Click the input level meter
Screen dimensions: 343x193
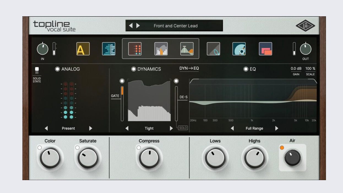point(54,49)
